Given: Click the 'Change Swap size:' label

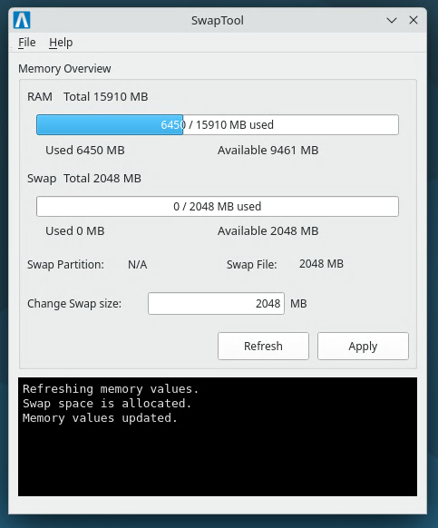Looking at the screenshot, I should [74, 303].
